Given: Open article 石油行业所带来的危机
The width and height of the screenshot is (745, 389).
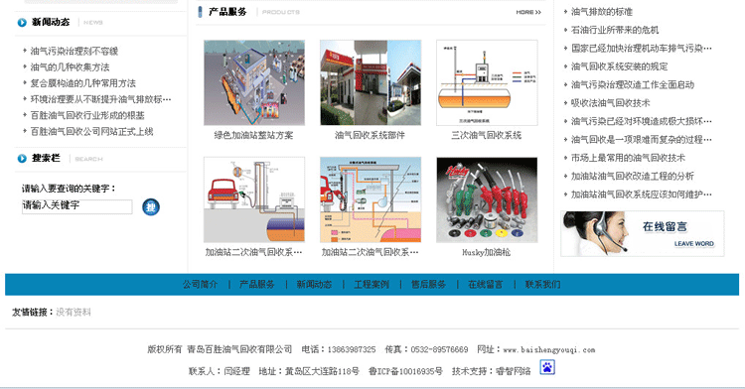Looking at the screenshot, I should pyautogui.click(x=615, y=30).
